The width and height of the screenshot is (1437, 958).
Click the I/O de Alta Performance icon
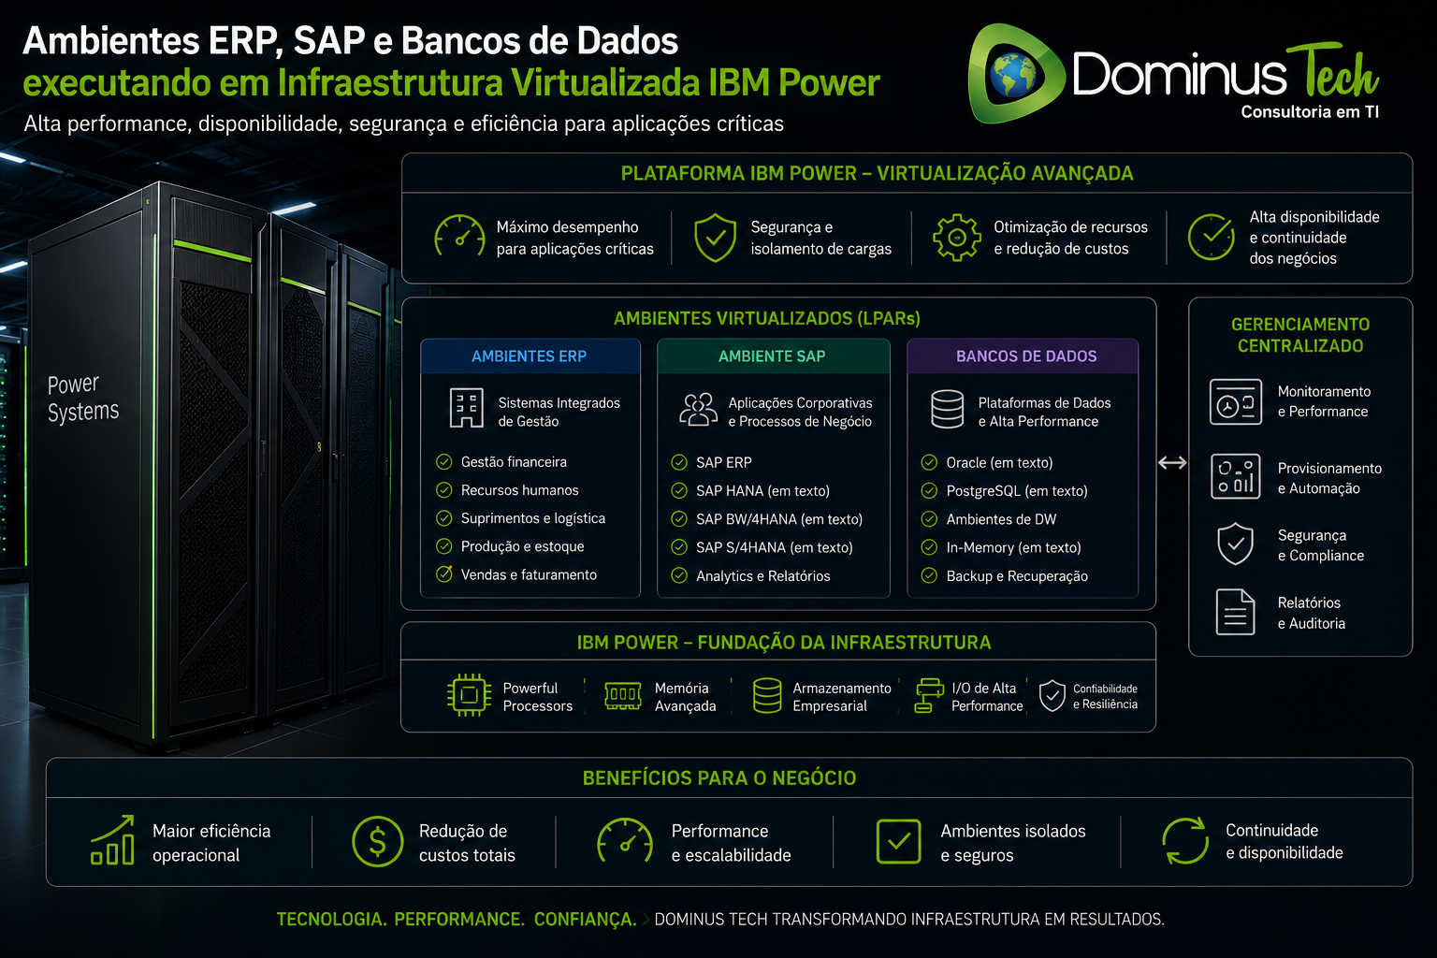(x=929, y=696)
